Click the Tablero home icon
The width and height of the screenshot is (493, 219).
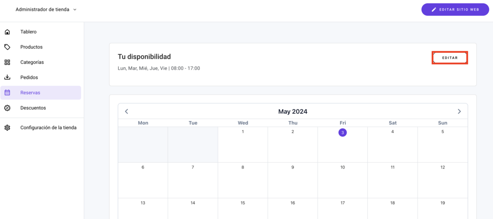click(7, 32)
